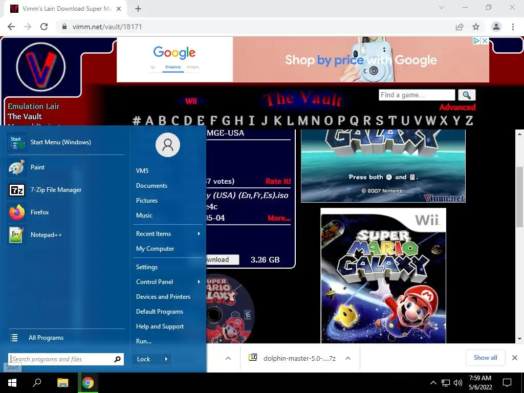Expand power options arrow beside Lock
The width and height of the screenshot is (524, 393).
point(166,359)
